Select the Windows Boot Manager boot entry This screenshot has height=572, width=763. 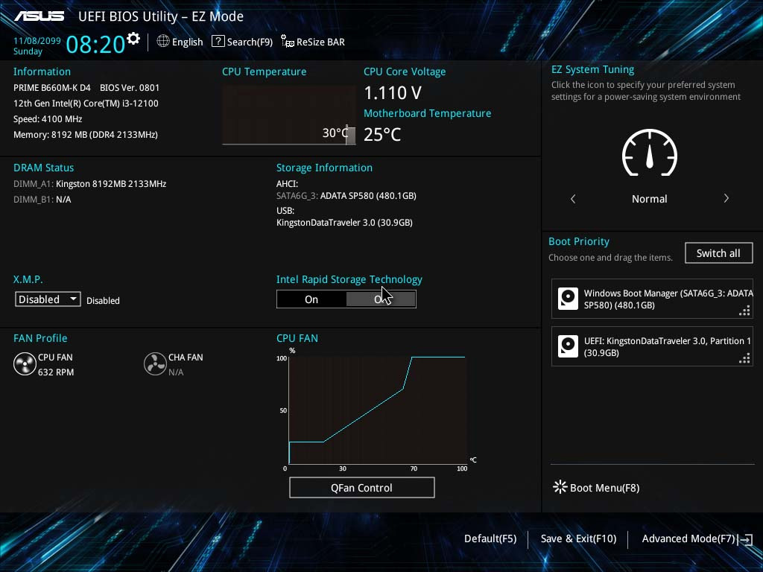click(x=652, y=299)
